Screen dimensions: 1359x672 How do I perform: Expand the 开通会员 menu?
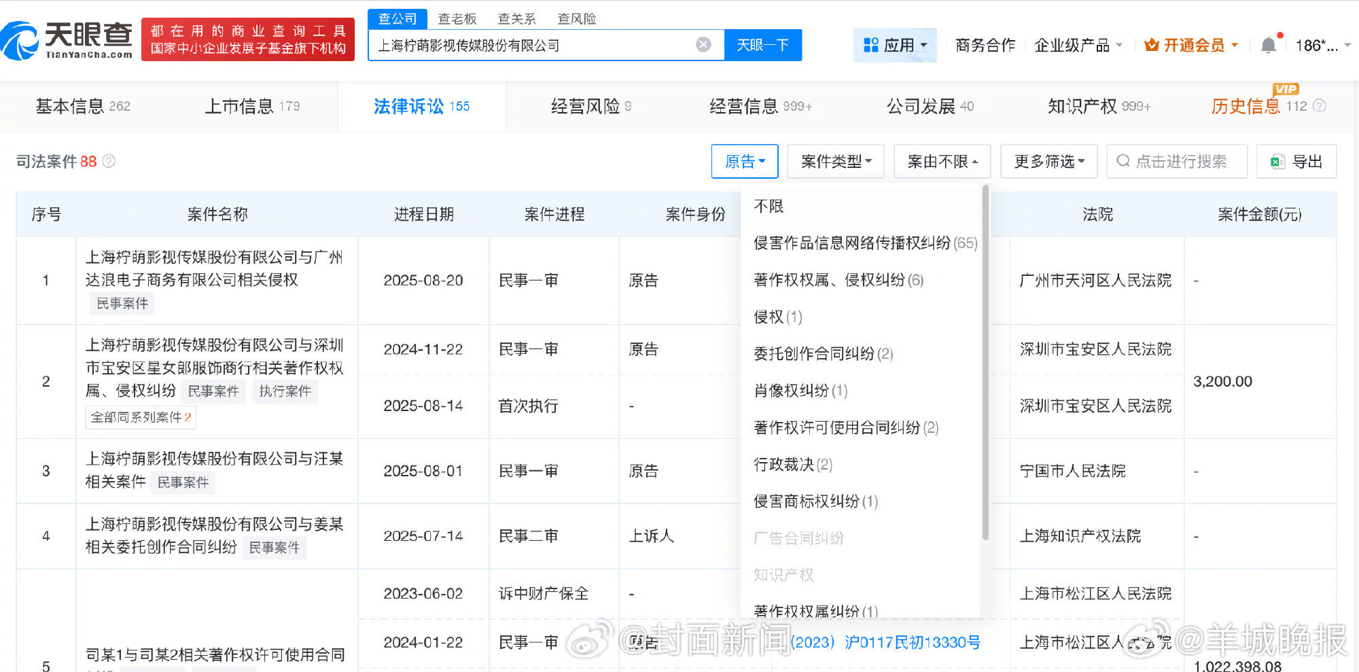(1190, 46)
